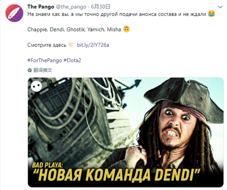Click the white two-dot badge on image

point(36,86)
